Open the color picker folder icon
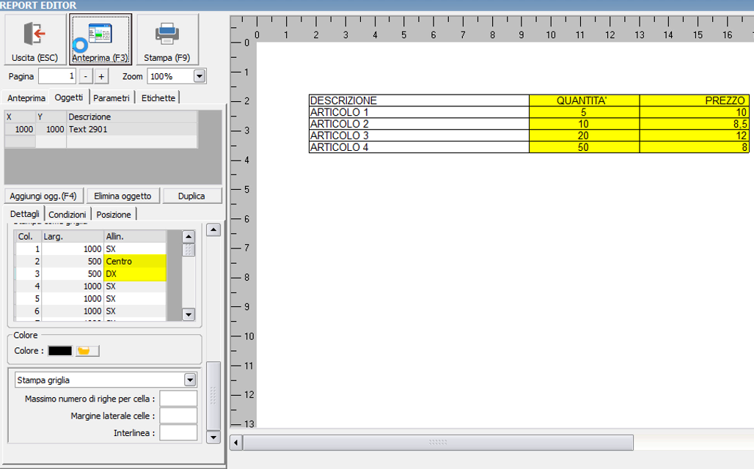 (87, 351)
